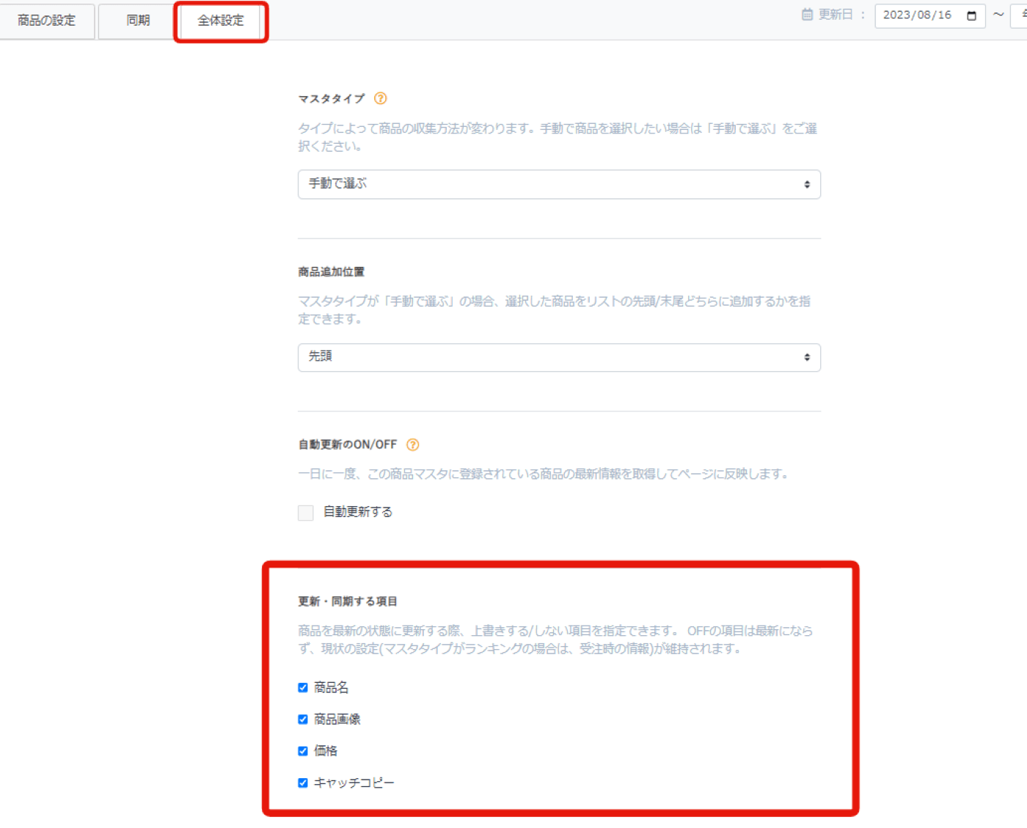
Task: Open the 商品の設定 tab
Action: 47,21
